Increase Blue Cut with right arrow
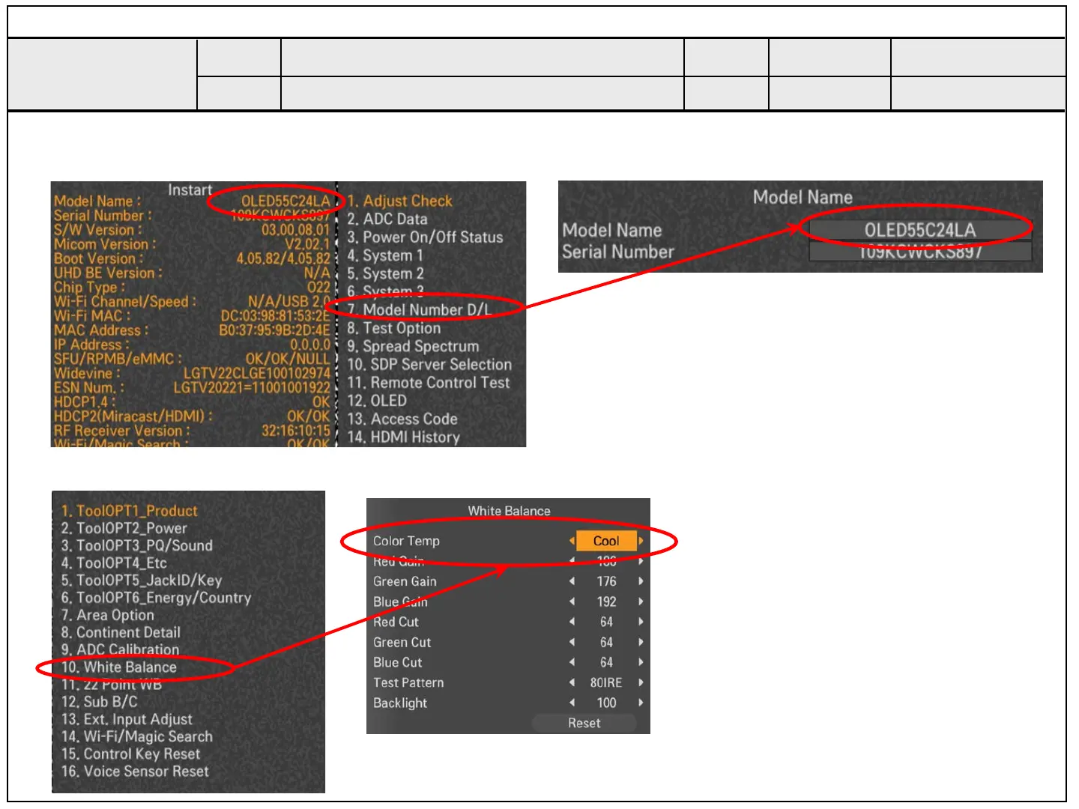 (641, 662)
